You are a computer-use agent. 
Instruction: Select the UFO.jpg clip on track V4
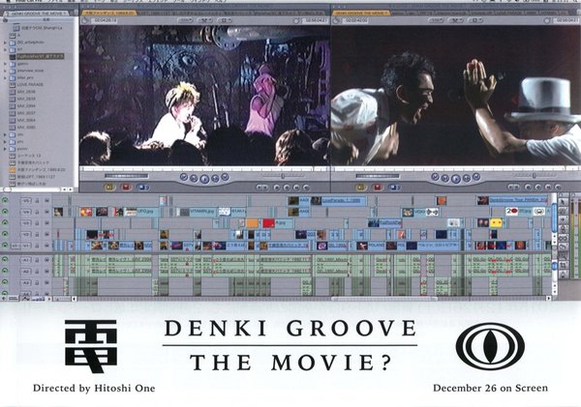click(142, 212)
